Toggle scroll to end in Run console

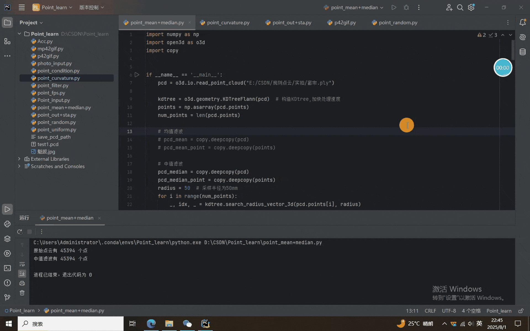pos(22,274)
